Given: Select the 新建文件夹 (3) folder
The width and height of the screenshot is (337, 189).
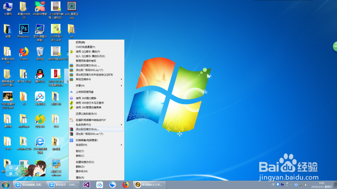Looking at the screenshot, I should 24,10.
